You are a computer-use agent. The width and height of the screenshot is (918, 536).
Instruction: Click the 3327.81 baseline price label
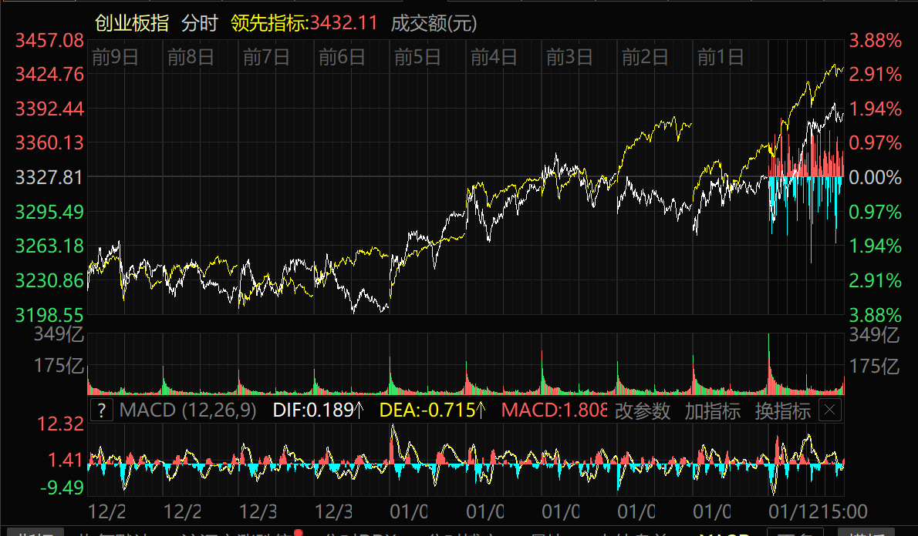[49, 177]
